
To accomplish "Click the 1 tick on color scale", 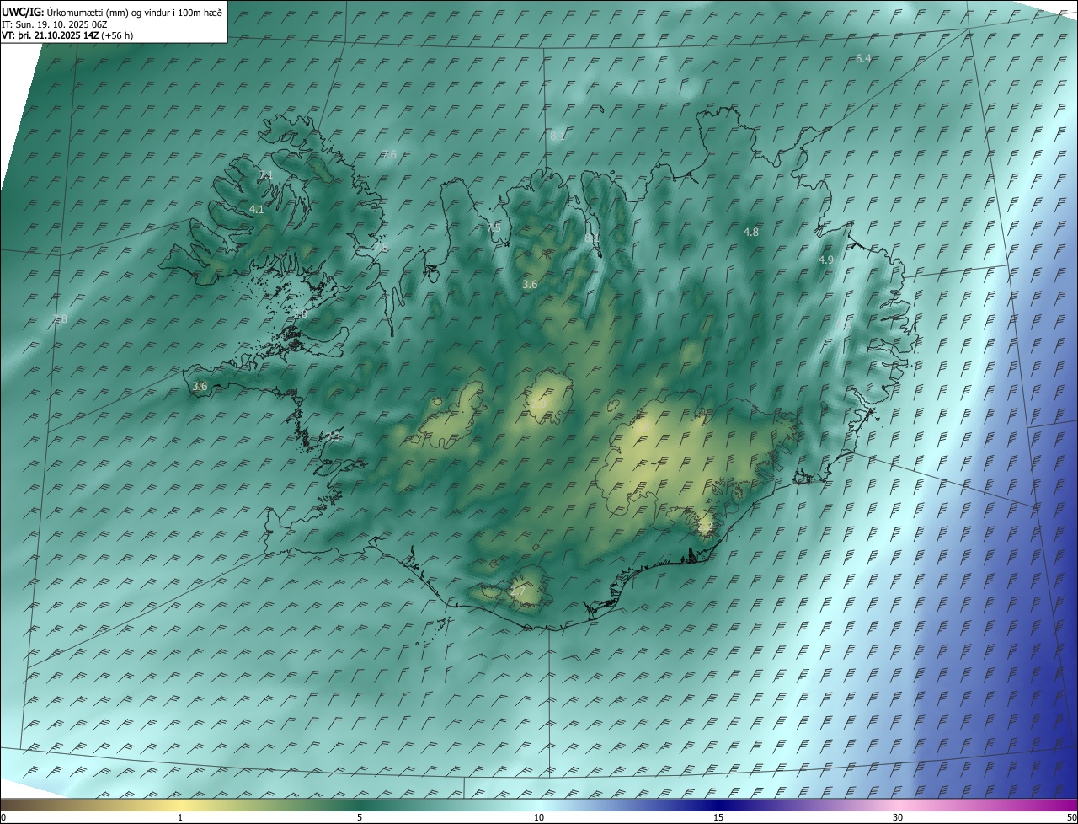I will click(x=180, y=818).
